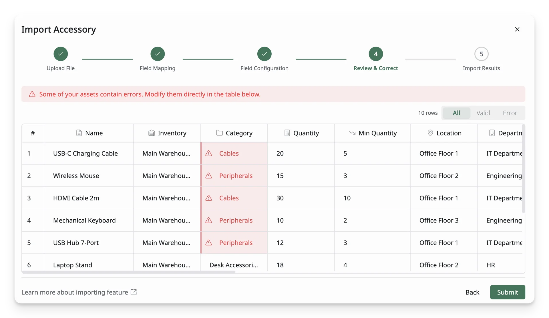Click the Upload File step checkmark
Image resolution: width=549 pixels, height=318 pixels.
pos(61,54)
